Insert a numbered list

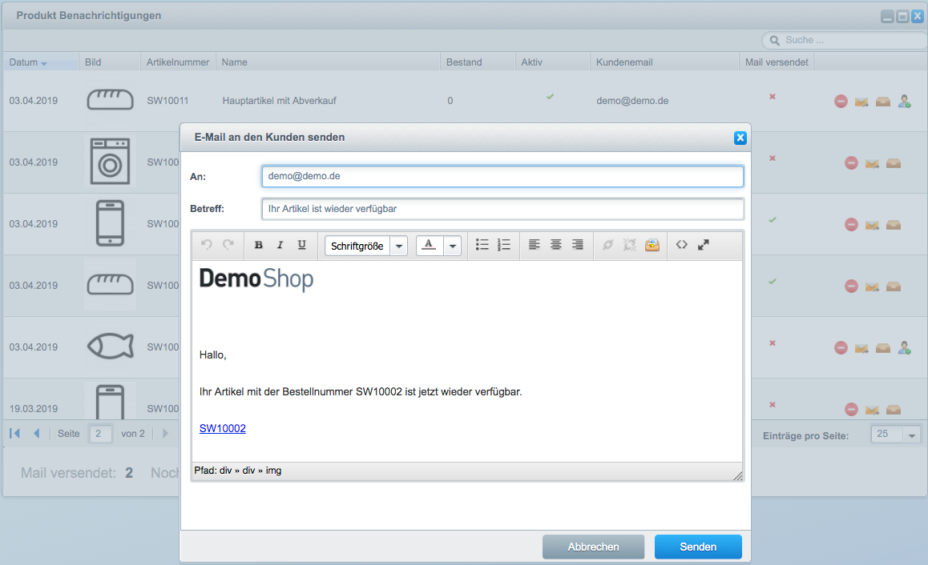coord(503,245)
